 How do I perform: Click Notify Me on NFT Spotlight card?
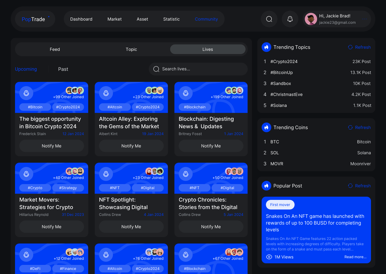[x=131, y=227]
